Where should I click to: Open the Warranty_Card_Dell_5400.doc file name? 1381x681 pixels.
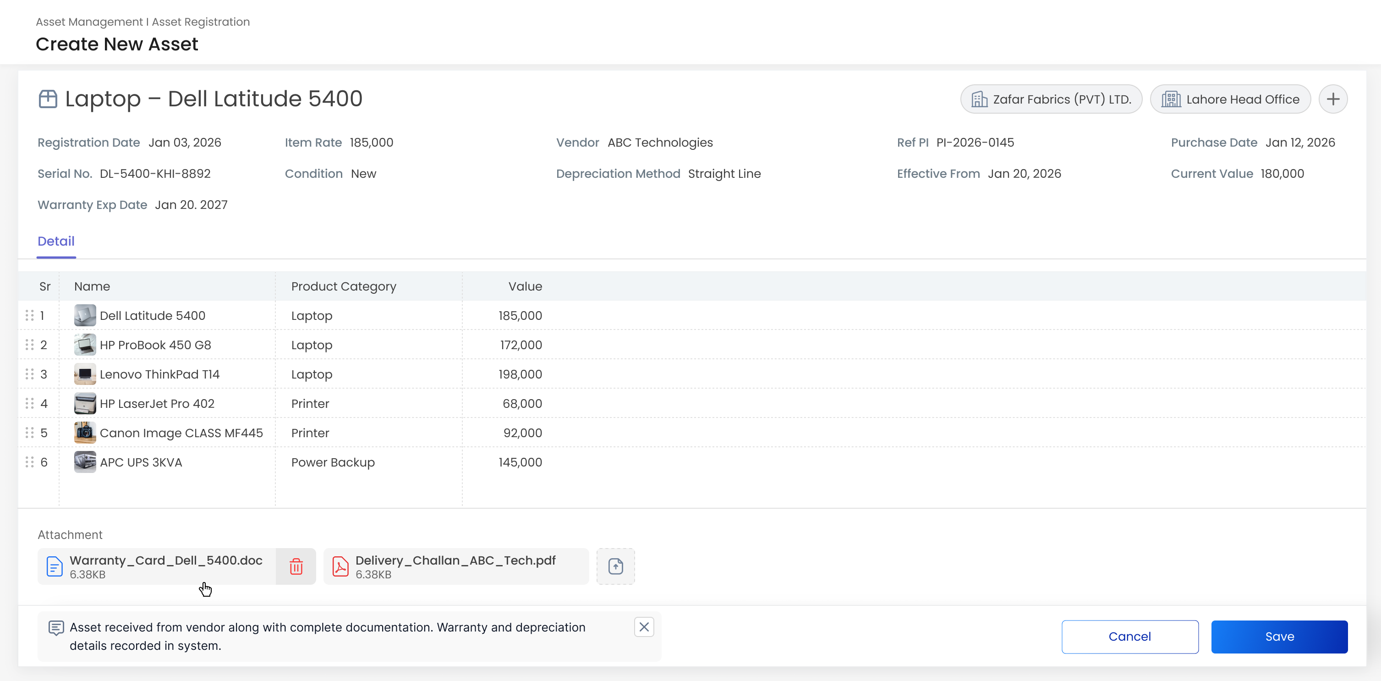point(166,560)
